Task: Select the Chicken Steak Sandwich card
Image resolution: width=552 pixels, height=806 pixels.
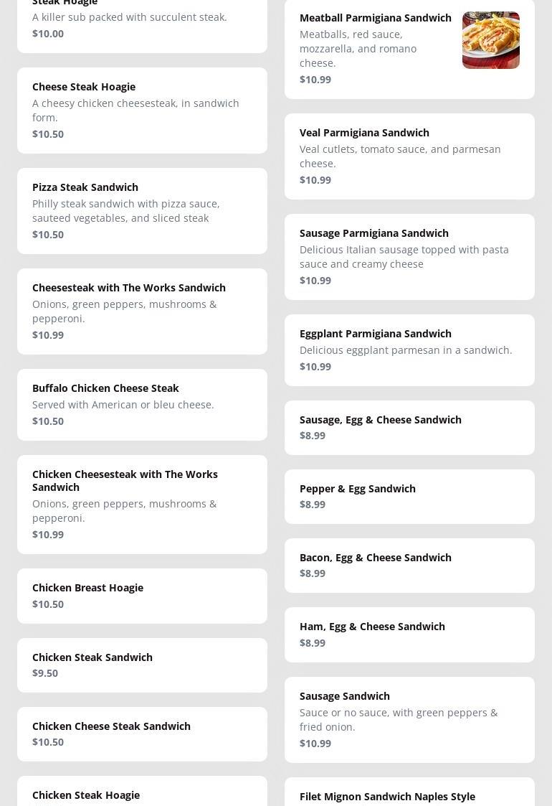Action: (142, 665)
